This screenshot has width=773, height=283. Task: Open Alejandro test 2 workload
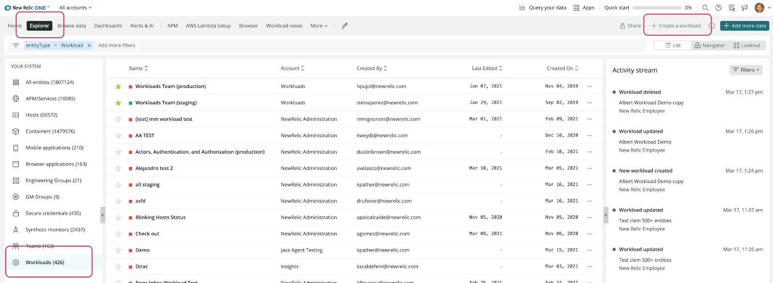(x=154, y=169)
